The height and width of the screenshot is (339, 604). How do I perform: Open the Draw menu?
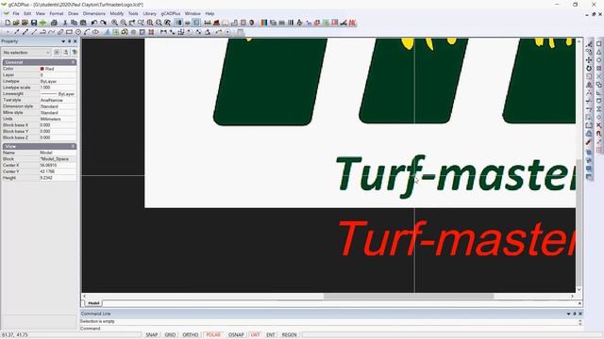pyautogui.click(x=74, y=13)
